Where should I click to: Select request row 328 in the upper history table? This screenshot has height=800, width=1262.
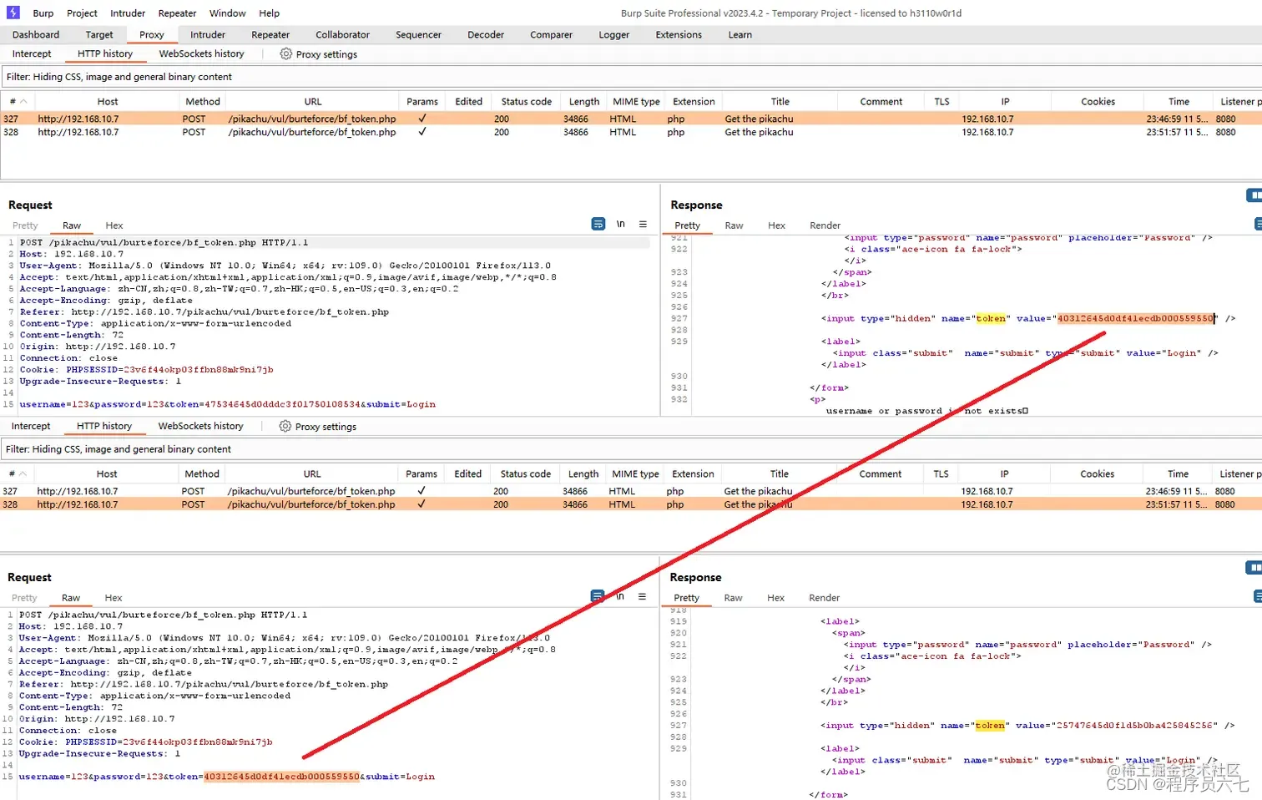click(631, 132)
